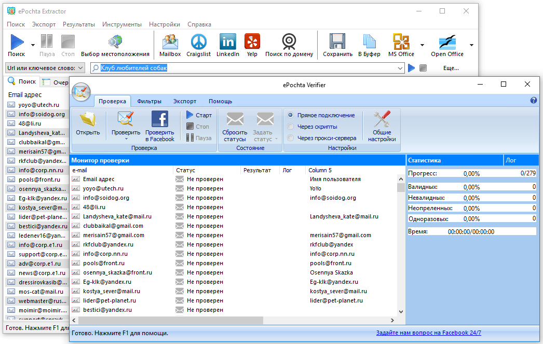The width and height of the screenshot is (543, 344).
Task: Click the small gray stop button beside search field
Action: 423,68
